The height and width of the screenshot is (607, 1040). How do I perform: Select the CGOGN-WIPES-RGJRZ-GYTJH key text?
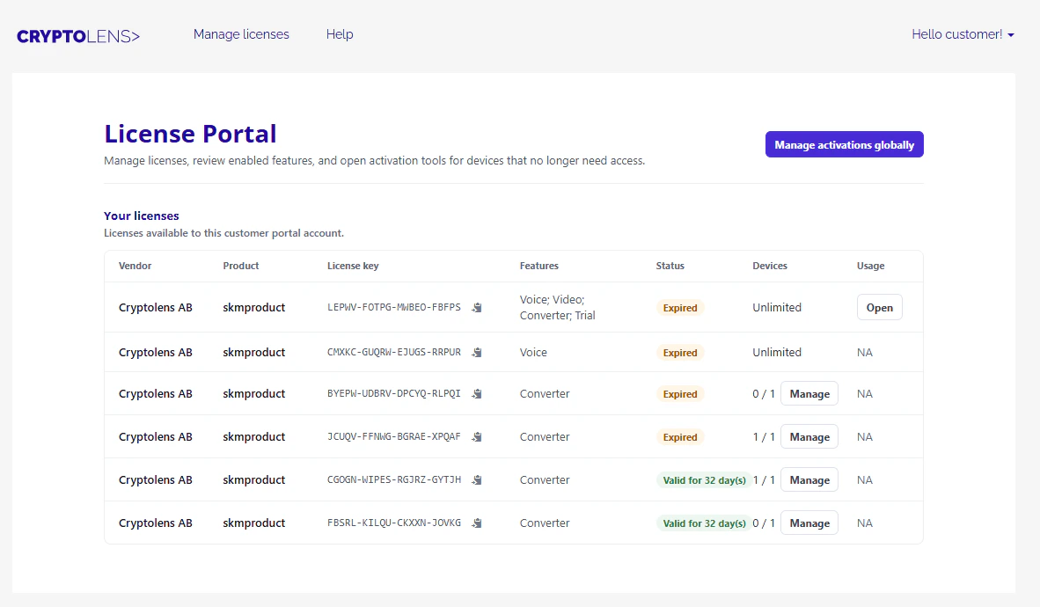click(394, 479)
